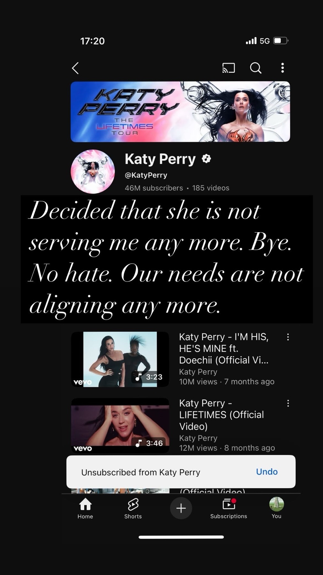323x575 pixels.
Task: Open channel options three-dot menu
Action: coord(282,68)
